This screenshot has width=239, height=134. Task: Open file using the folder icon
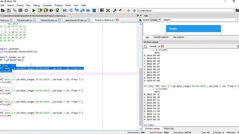3,10
